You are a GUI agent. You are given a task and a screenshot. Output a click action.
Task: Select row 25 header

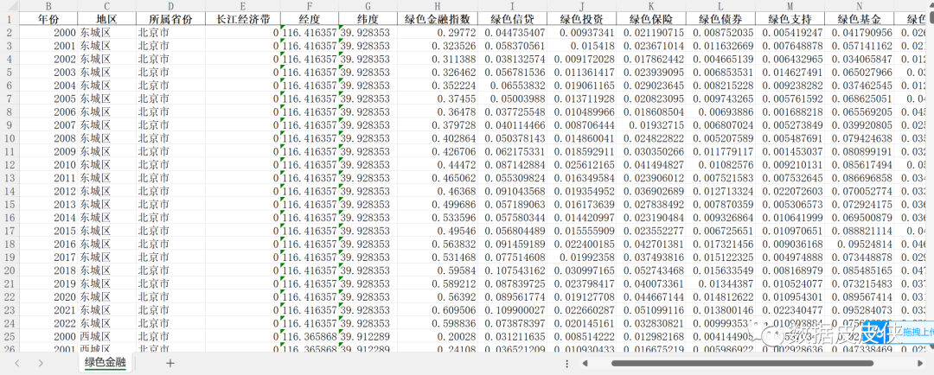pos(10,336)
